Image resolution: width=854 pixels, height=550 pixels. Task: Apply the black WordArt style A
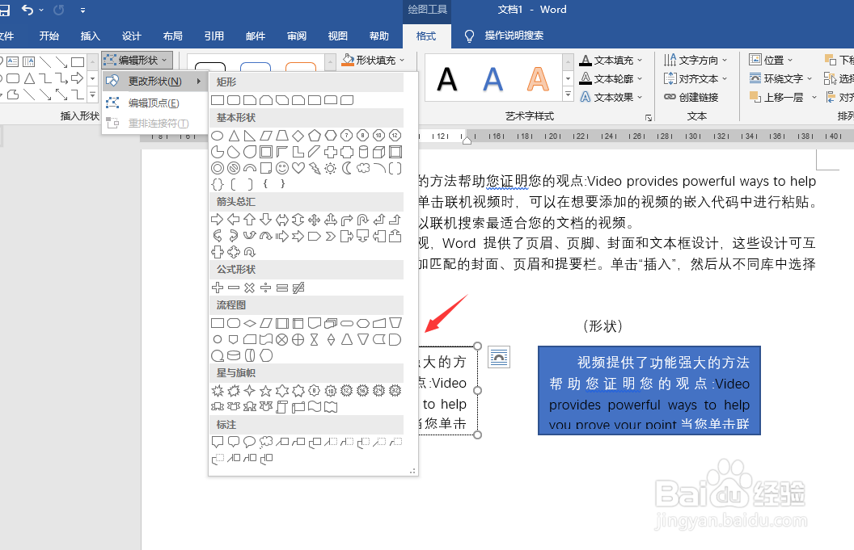point(447,79)
